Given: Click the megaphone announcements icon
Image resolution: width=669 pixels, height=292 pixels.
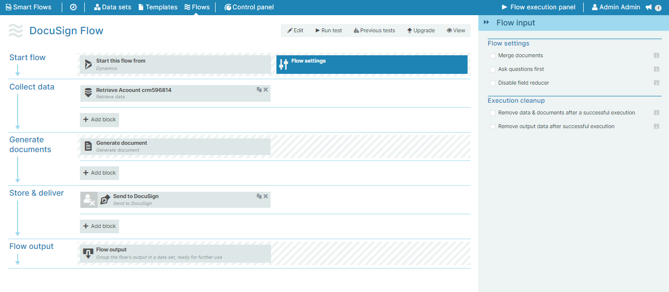Looking at the screenshot, I should [x=649, y=7].
